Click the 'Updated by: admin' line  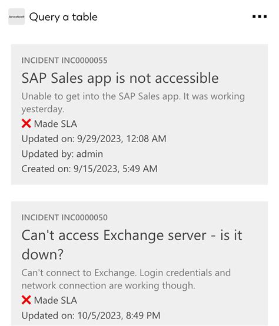[x=62, y=154]
